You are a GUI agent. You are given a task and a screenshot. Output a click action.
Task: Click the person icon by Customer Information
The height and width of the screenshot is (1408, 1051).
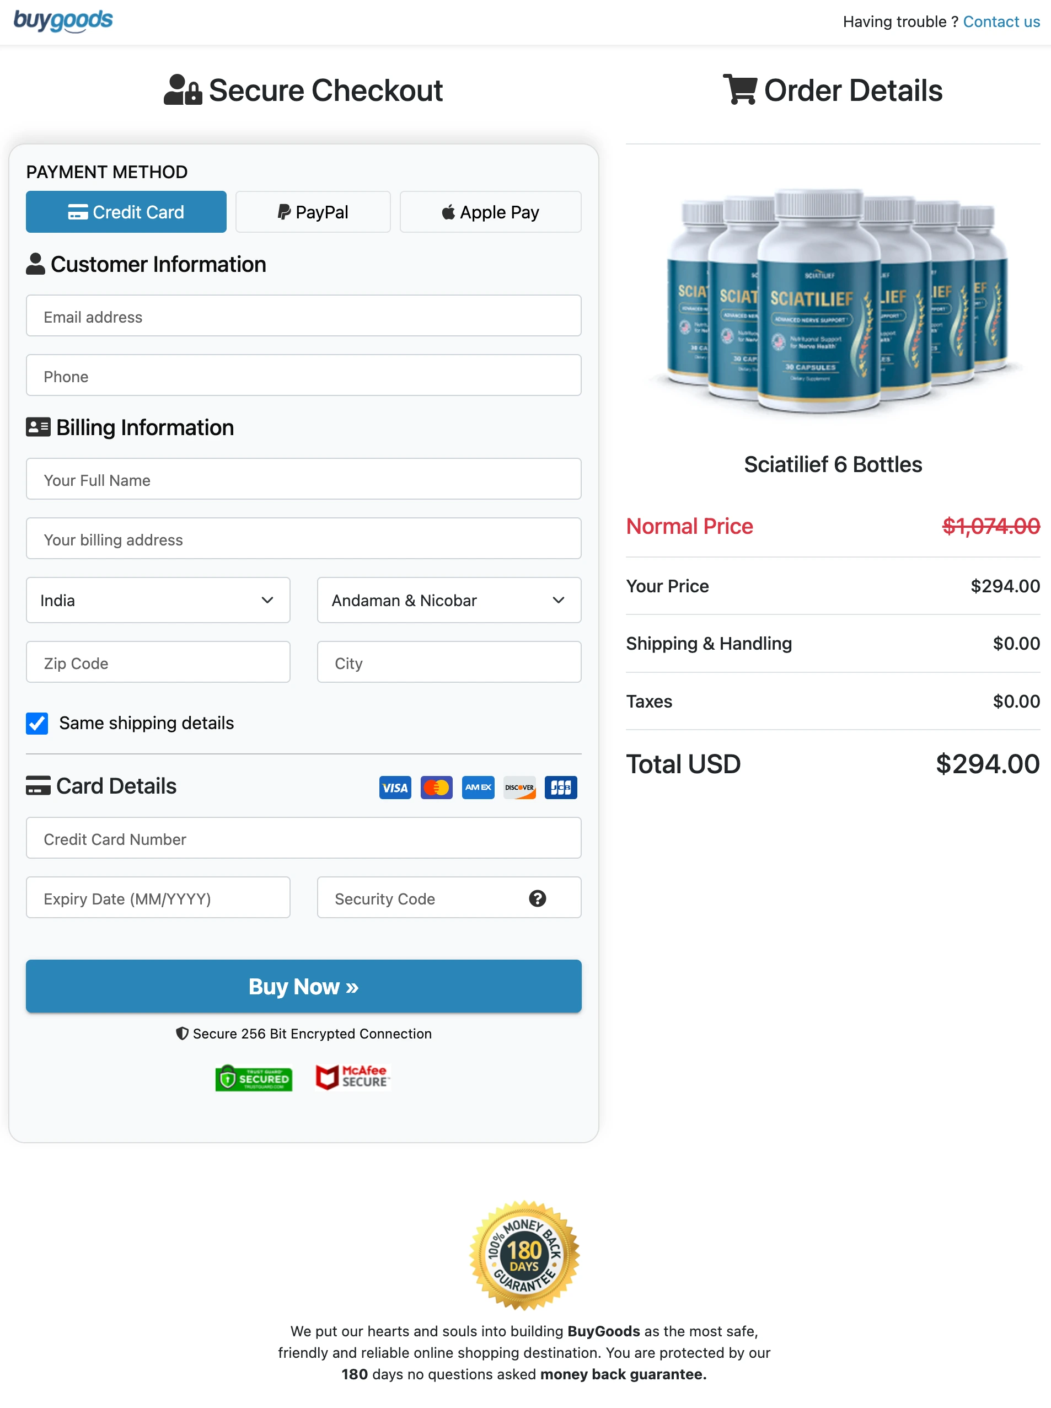point(36,264)
